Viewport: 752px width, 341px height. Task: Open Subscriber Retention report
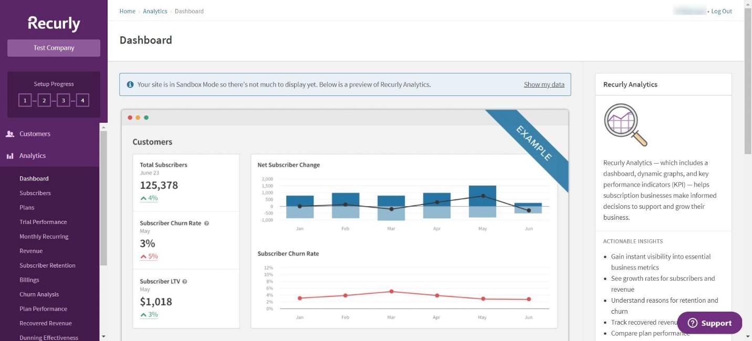[47, 265]
